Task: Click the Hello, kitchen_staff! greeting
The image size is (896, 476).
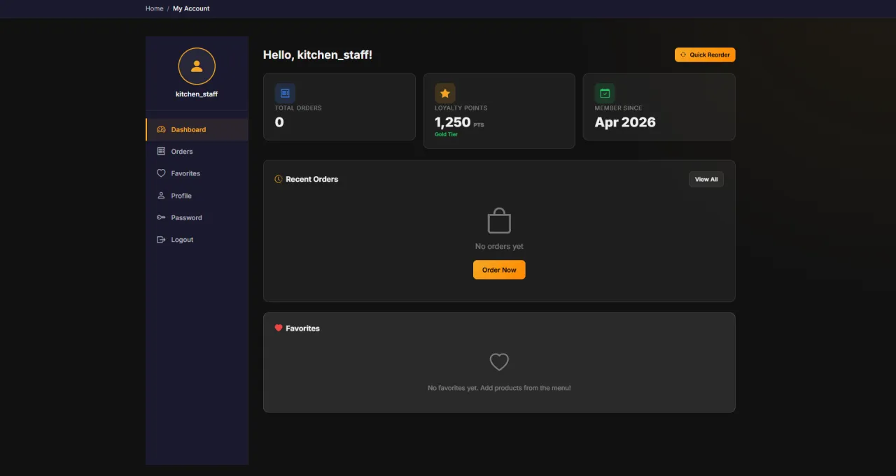Action: point(318,55)
